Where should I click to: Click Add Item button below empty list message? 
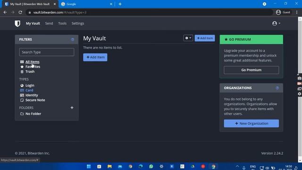click(95, 57)
